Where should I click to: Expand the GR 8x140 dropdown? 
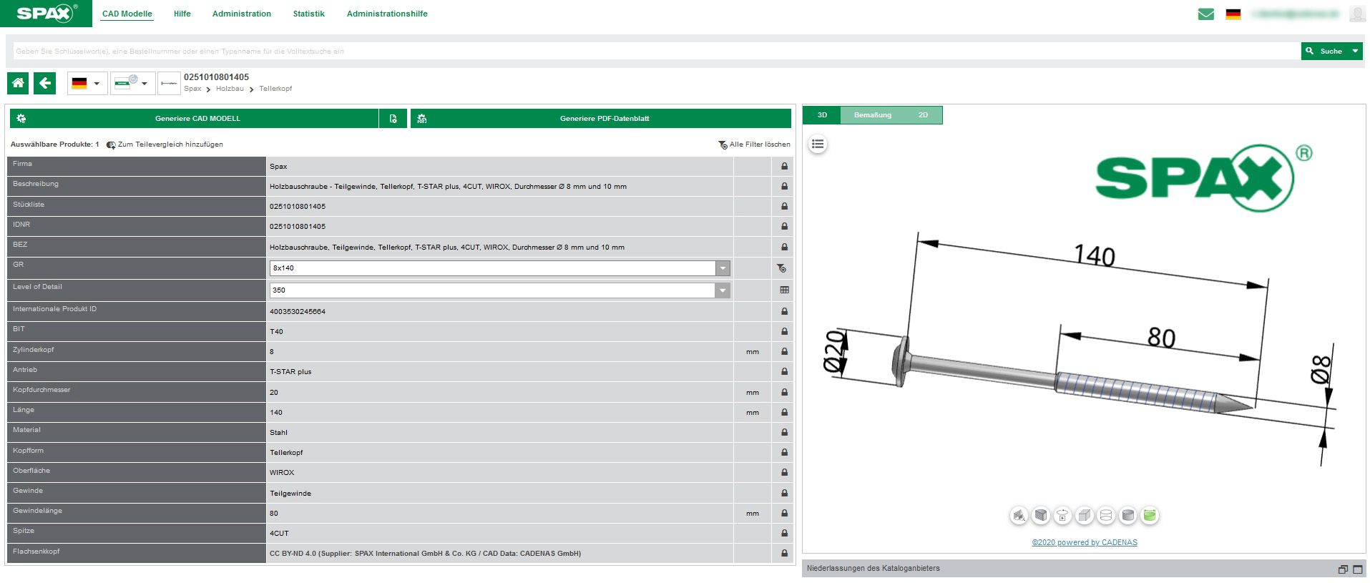click(x=723, y=268)
